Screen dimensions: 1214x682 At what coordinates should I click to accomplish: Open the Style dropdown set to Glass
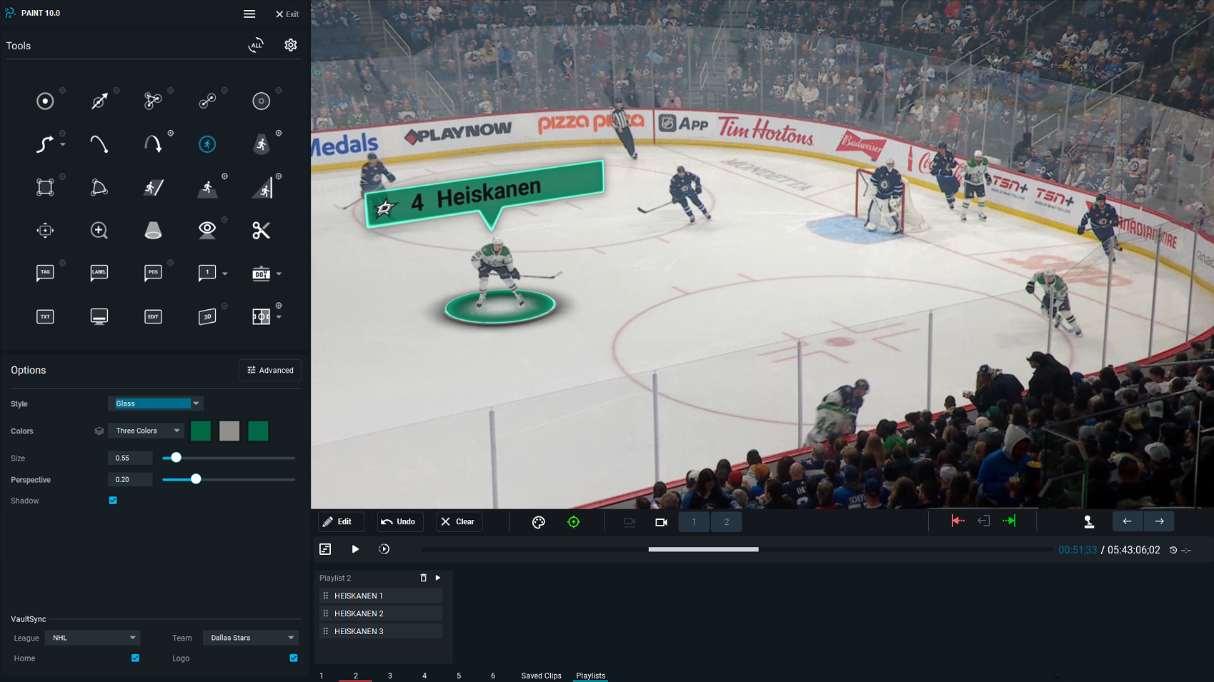156,403
